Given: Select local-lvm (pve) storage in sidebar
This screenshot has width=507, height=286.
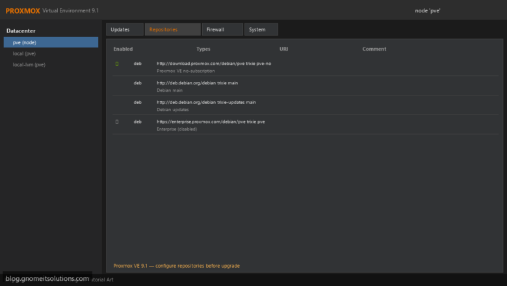Looking at the screenshot, I should coord(29,64).
